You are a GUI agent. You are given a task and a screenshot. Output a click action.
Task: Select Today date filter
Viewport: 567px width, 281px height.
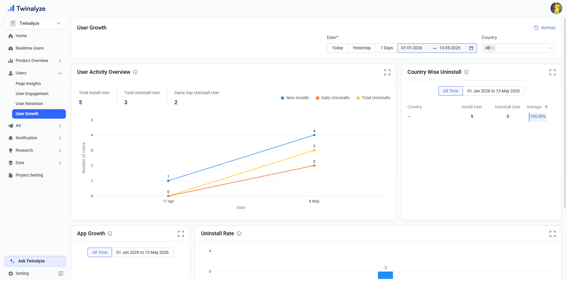(x=337, y=48)
